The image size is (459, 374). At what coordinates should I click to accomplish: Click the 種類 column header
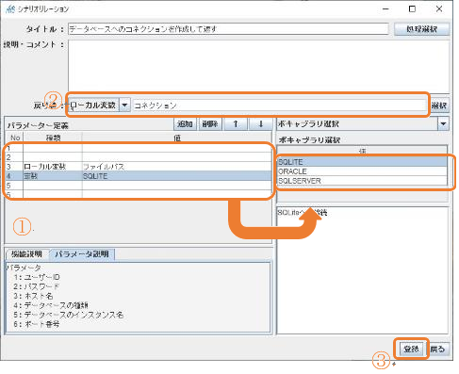(x=53, y=138)
